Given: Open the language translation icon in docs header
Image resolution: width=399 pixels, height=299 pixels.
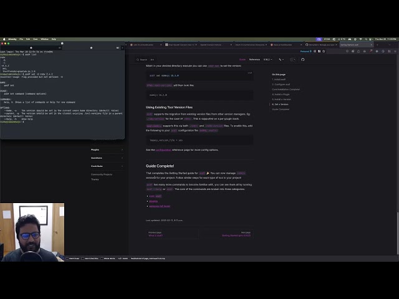Looking at the screenshot, I should (x=281, y=60).
